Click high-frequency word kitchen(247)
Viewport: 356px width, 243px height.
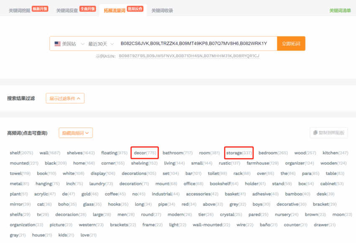[335, 153]
